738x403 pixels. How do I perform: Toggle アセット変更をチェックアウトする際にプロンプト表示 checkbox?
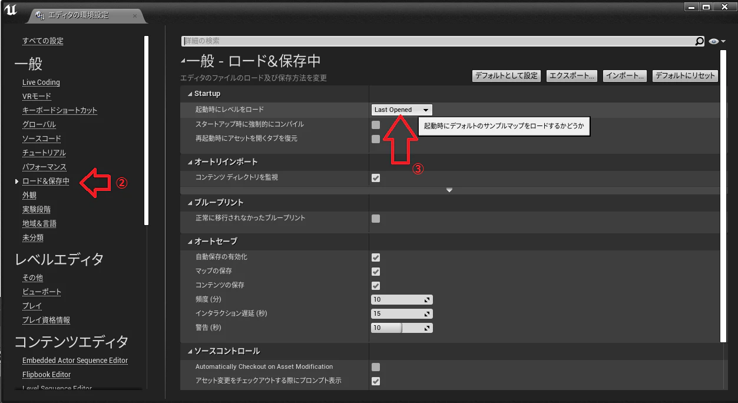click(376, 381)
